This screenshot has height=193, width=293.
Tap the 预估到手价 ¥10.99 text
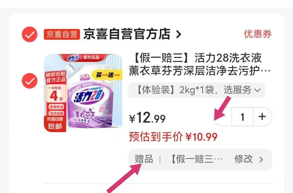coord(173,137)
